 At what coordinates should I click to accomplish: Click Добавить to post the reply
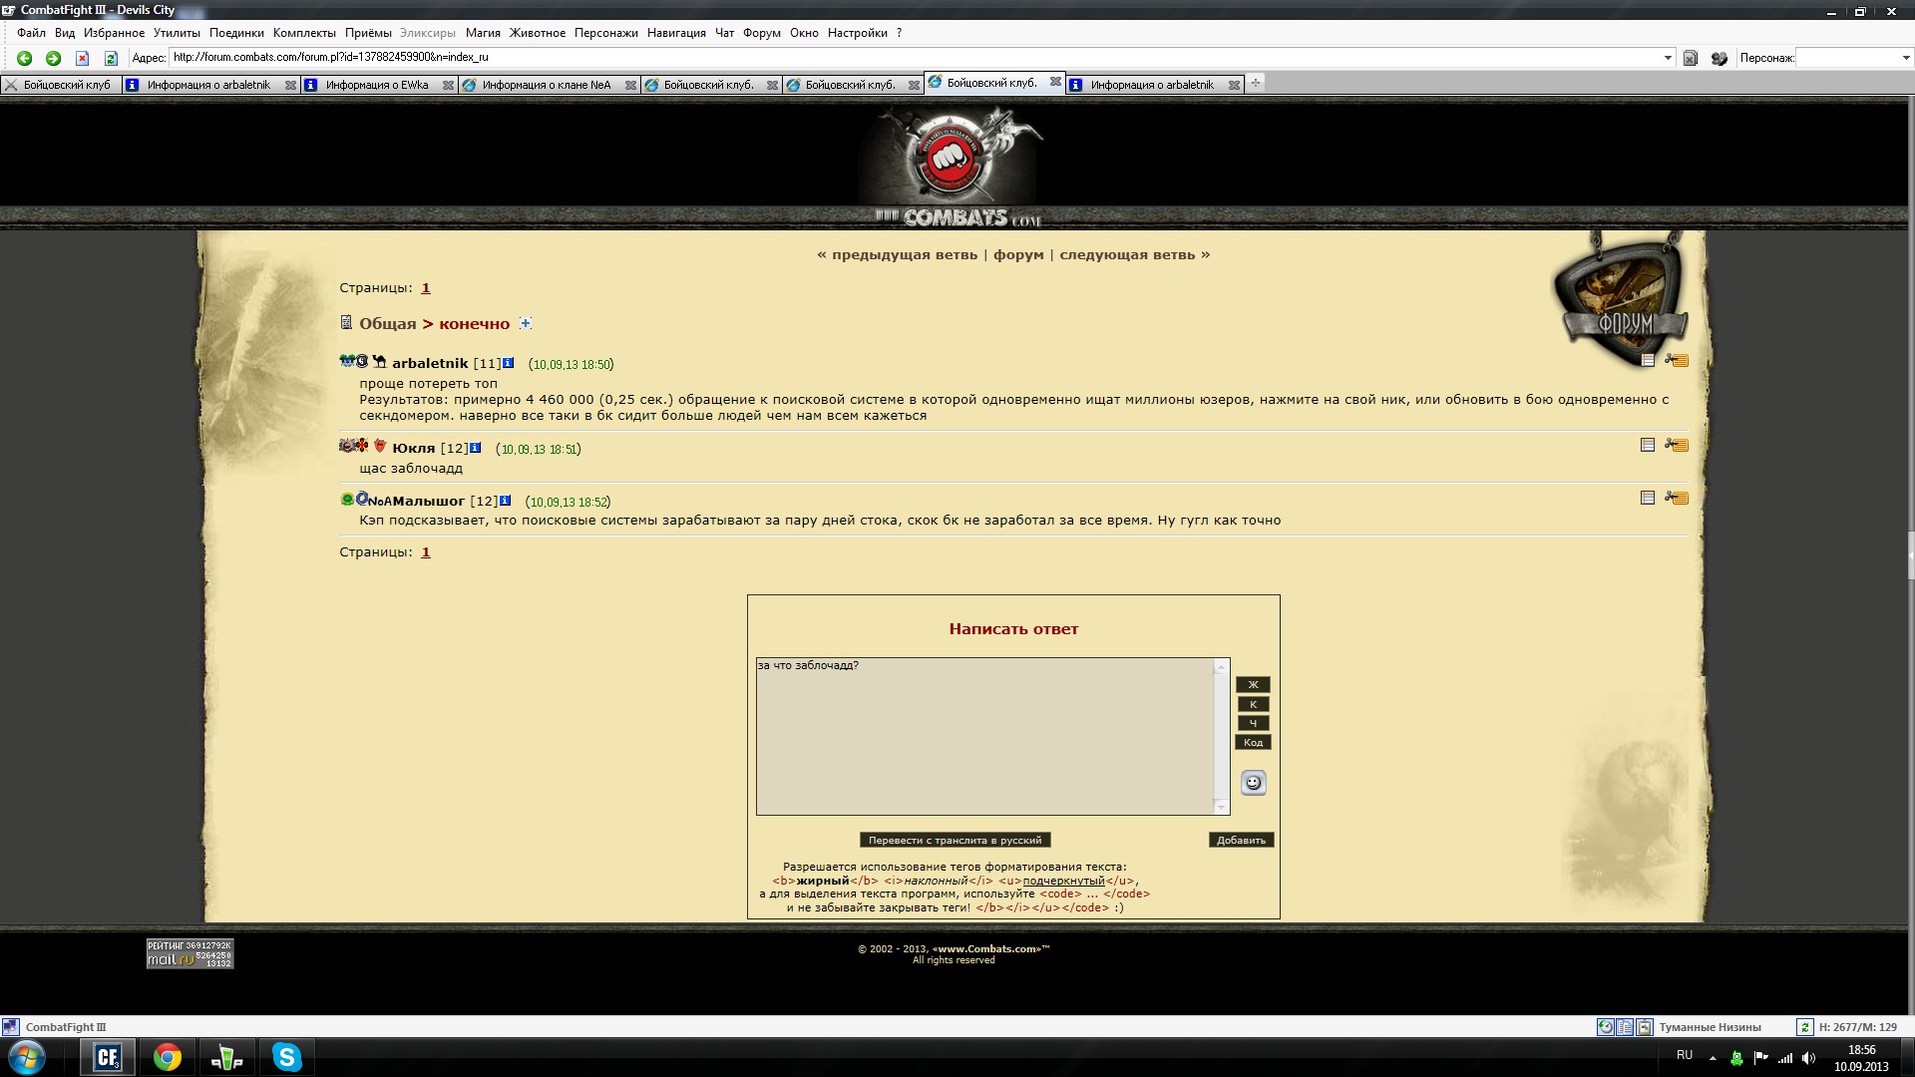point(1241,840)
